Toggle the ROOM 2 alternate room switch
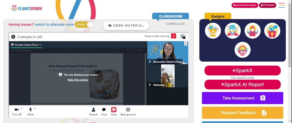292x123 pixels. (84, 25)
